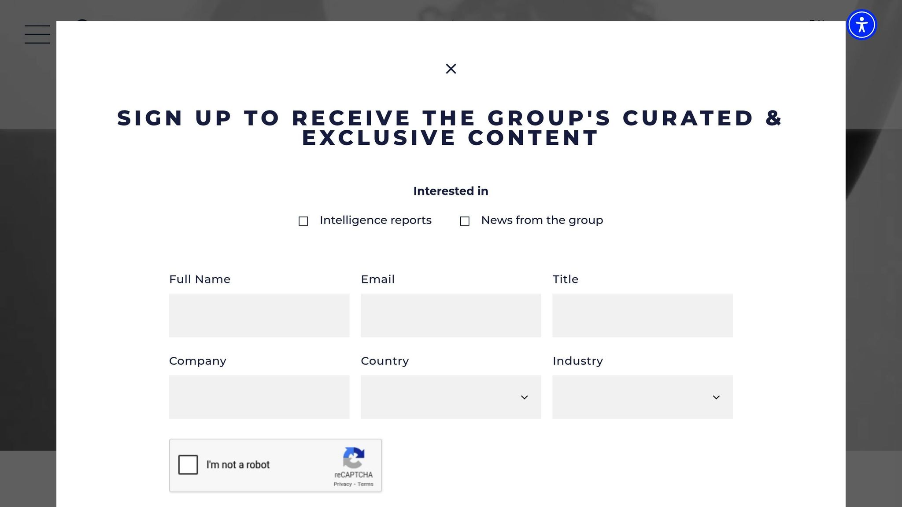This screenshot has width=902, height=507.
Task: Close the signup modal with the X icon
Action: pyautogui.click(x=451, y=69)
